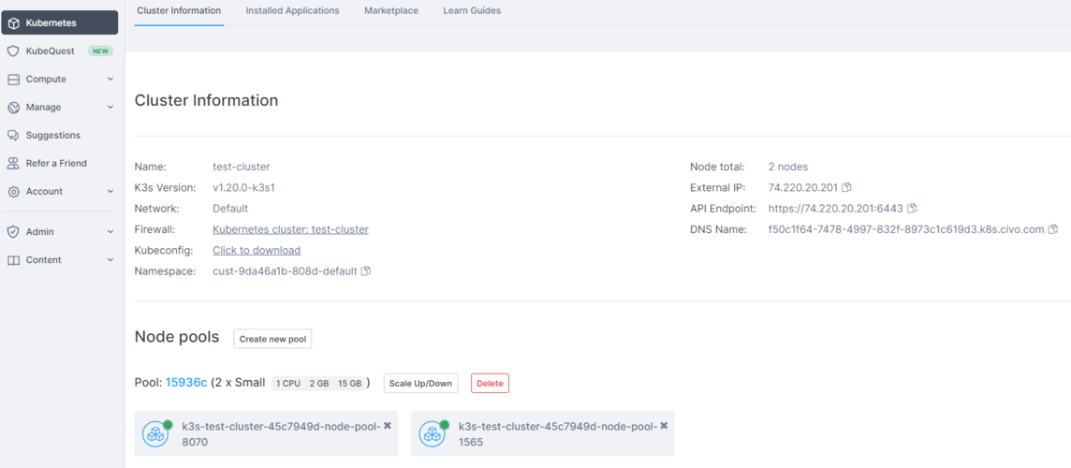
Task: Copy the API Endpoint URL
Action: (x=911, y=208)
